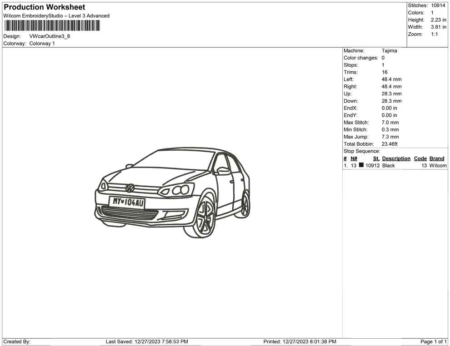450x346 pixels.
Task: Click the Code column header
Action: [x=420, y=158]
